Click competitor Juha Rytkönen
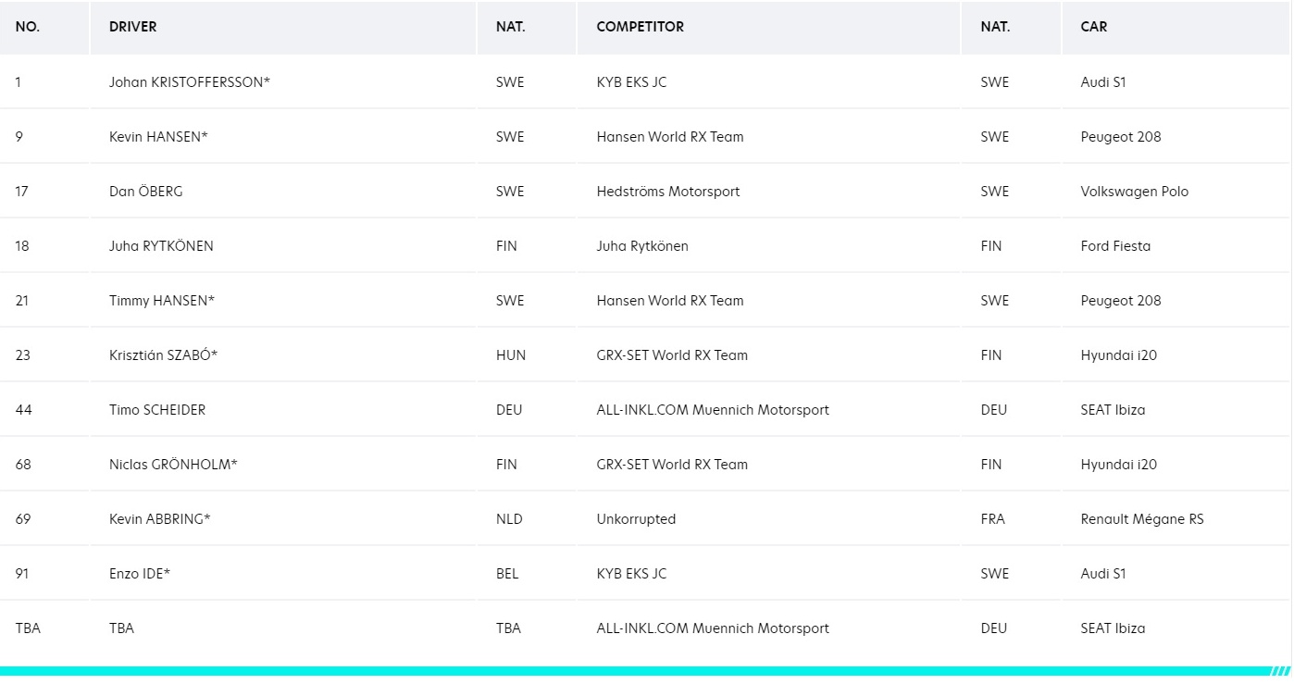The width and height of the screenshot is (1294, 684). coord(642,245)
